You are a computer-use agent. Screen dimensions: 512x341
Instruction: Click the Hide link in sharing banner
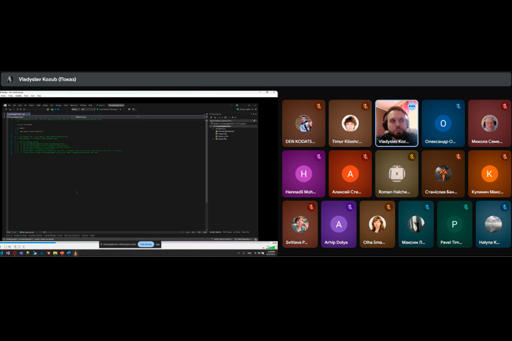tap(158, 244)
